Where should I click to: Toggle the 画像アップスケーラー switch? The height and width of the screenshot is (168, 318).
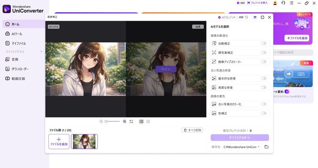coord(263,61)
